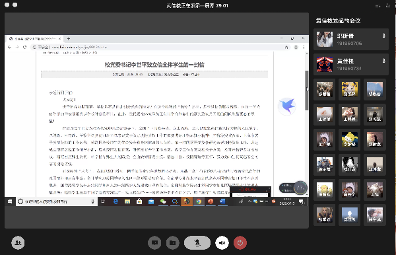Viewport: 396px width, 255px height.
Task: Open the Windows Start menu
Action: [10, 201]
